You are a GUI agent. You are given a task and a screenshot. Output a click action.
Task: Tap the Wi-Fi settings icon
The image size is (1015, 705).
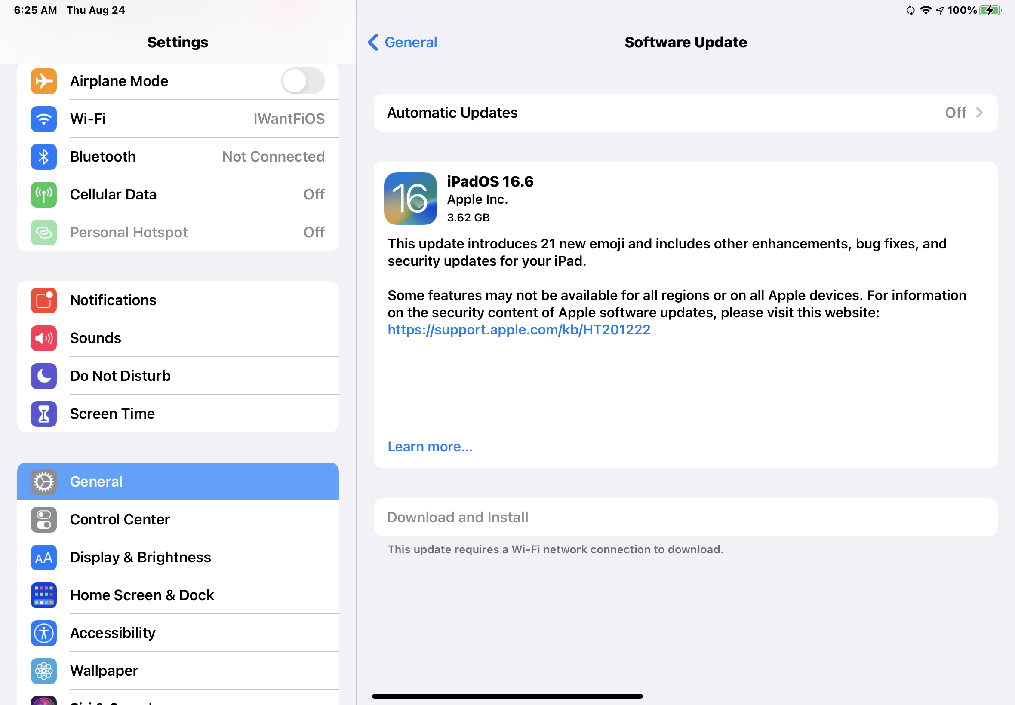(x=44, y=119)
